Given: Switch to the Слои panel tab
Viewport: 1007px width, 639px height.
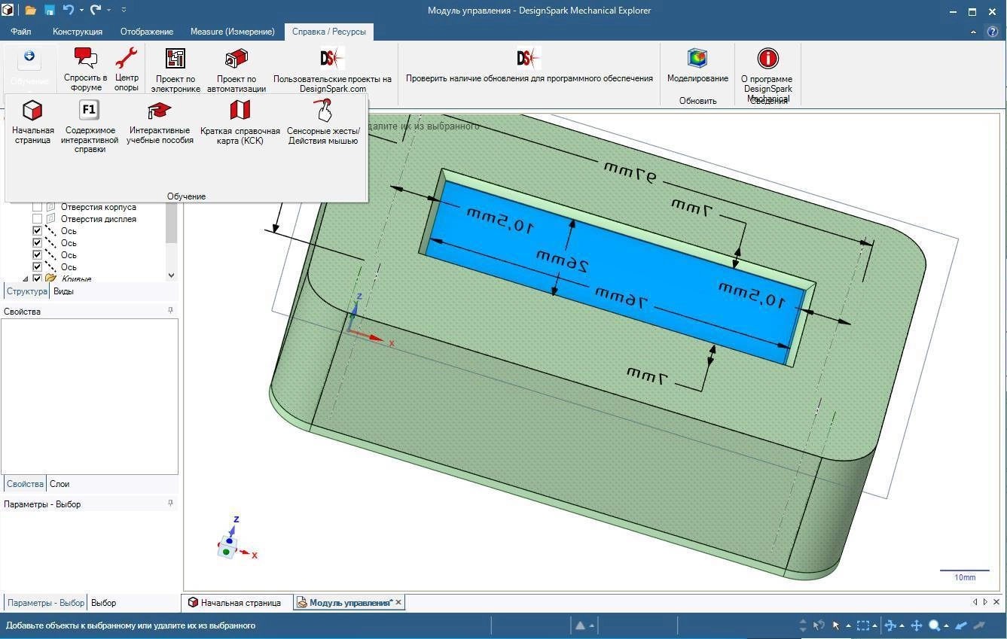Looking at the screenshot, I should (x=60, y=484).
